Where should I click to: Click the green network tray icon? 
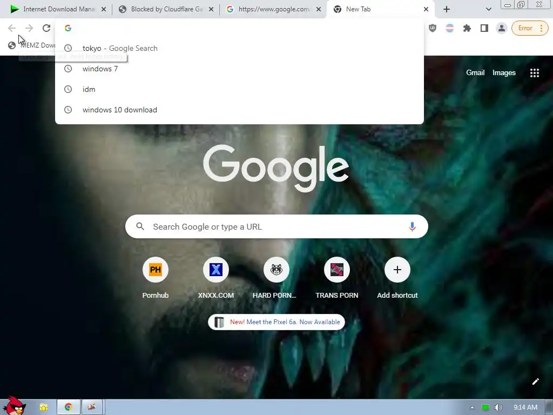(485, 407)
